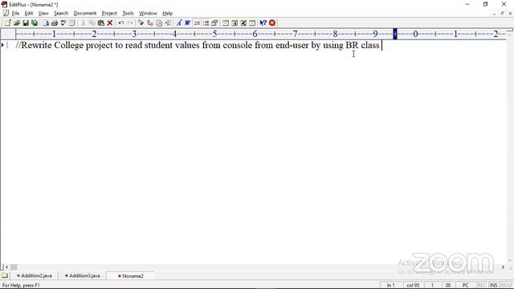514x289 pixels.
Task: Open the Window menu
Action: [x=148, y=14]
